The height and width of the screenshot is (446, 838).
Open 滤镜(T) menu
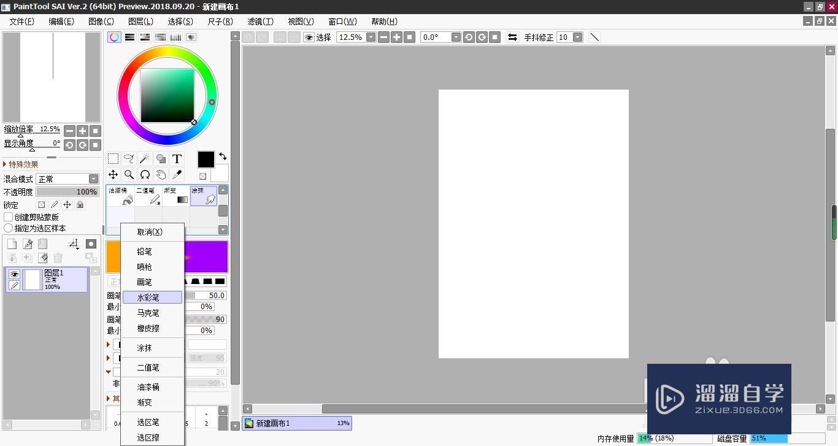[x=260, y=21]
